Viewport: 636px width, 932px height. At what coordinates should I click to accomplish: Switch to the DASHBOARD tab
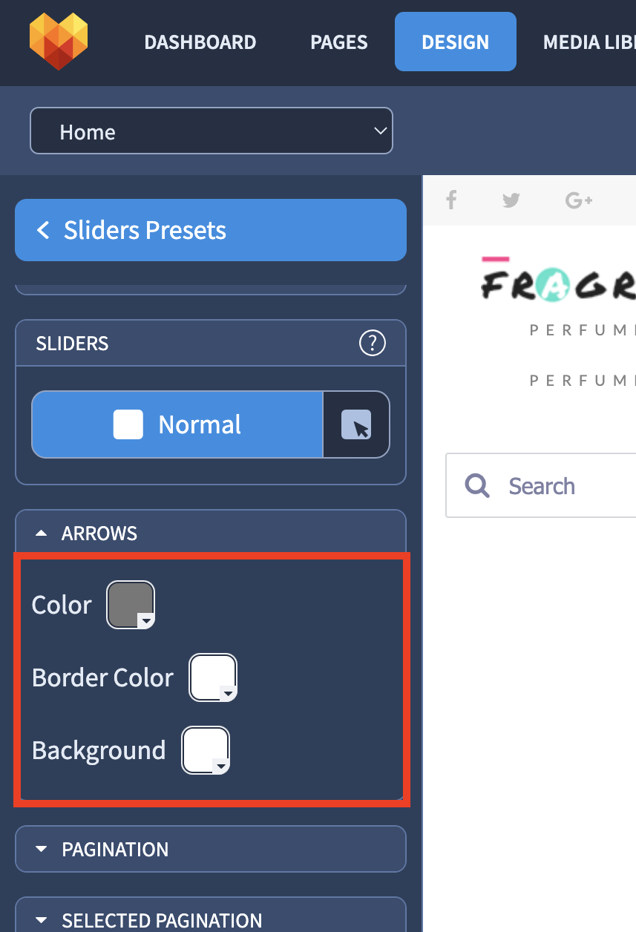click(x=200, y=42)
